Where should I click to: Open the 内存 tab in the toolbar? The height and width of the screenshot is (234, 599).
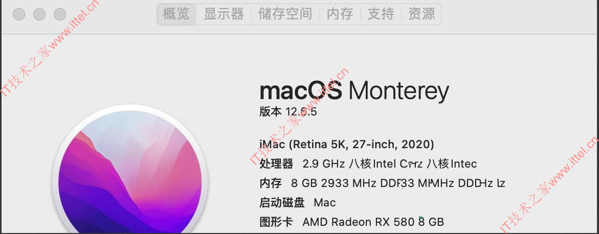[340, 14]
